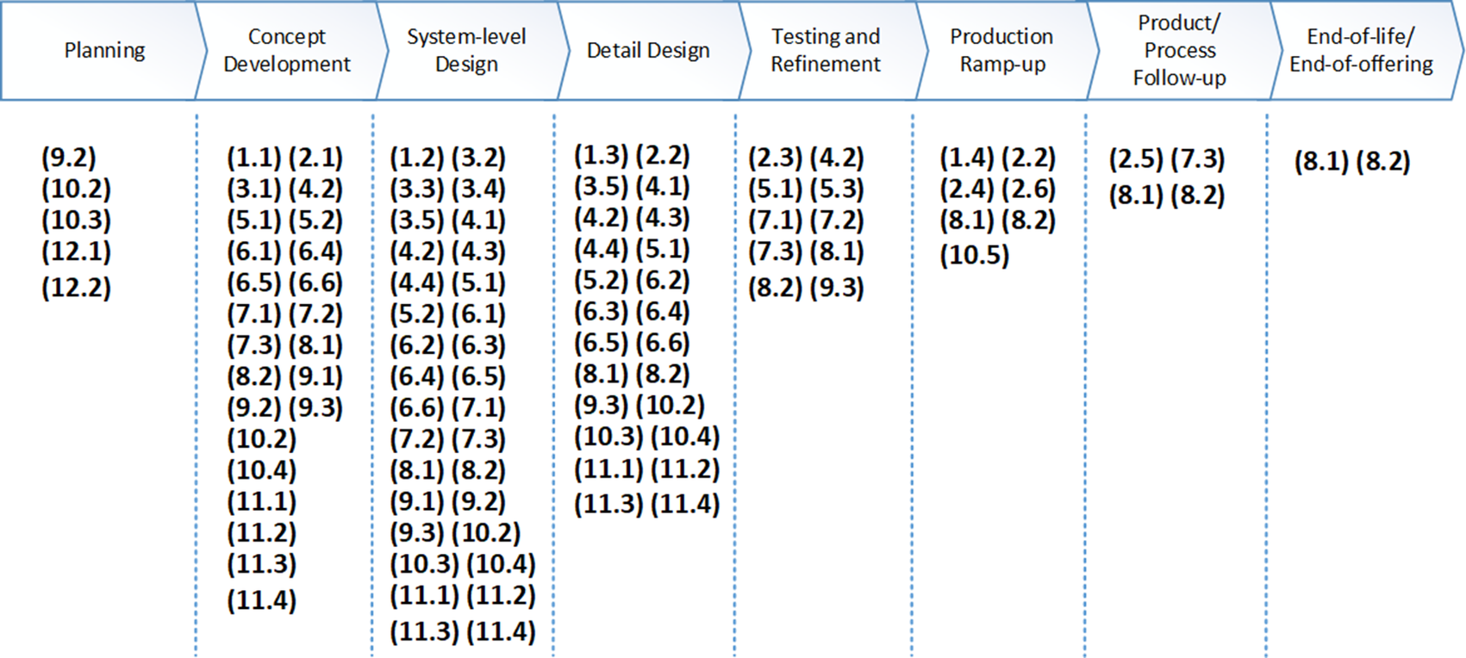Screen dimensions: 1466x658
Task: Select the Planning phase chevron
Action: (x=104, y=51)
